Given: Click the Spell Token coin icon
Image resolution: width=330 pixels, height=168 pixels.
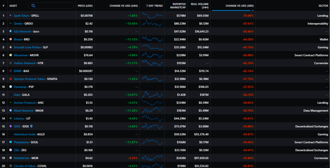Looking at the screenshot, I should (x=11, y=15).
